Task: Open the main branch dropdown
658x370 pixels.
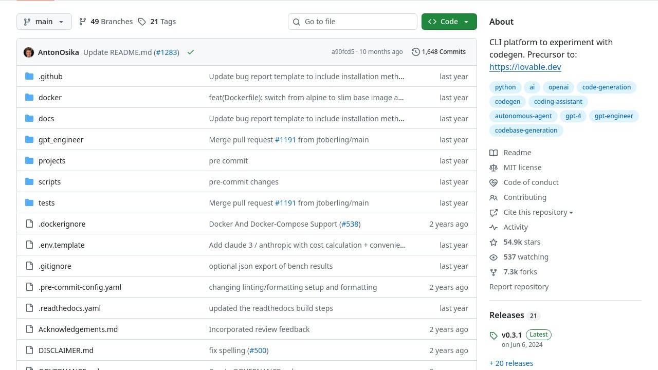Action: click(44, 22)
